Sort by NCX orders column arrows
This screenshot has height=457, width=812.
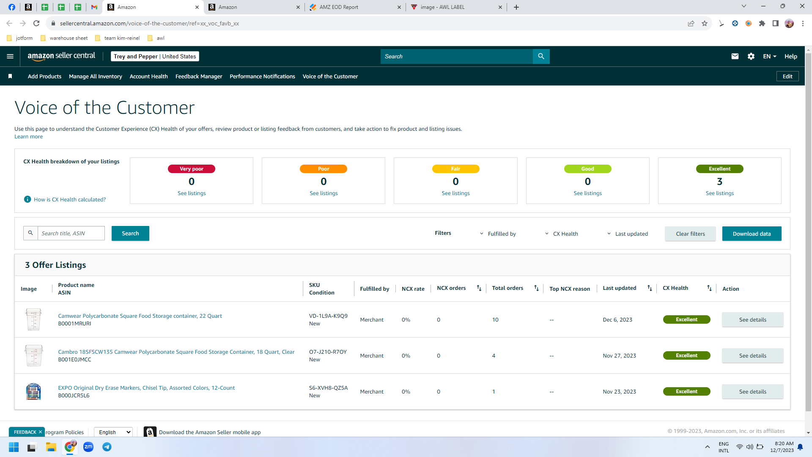tap(479, 288)
